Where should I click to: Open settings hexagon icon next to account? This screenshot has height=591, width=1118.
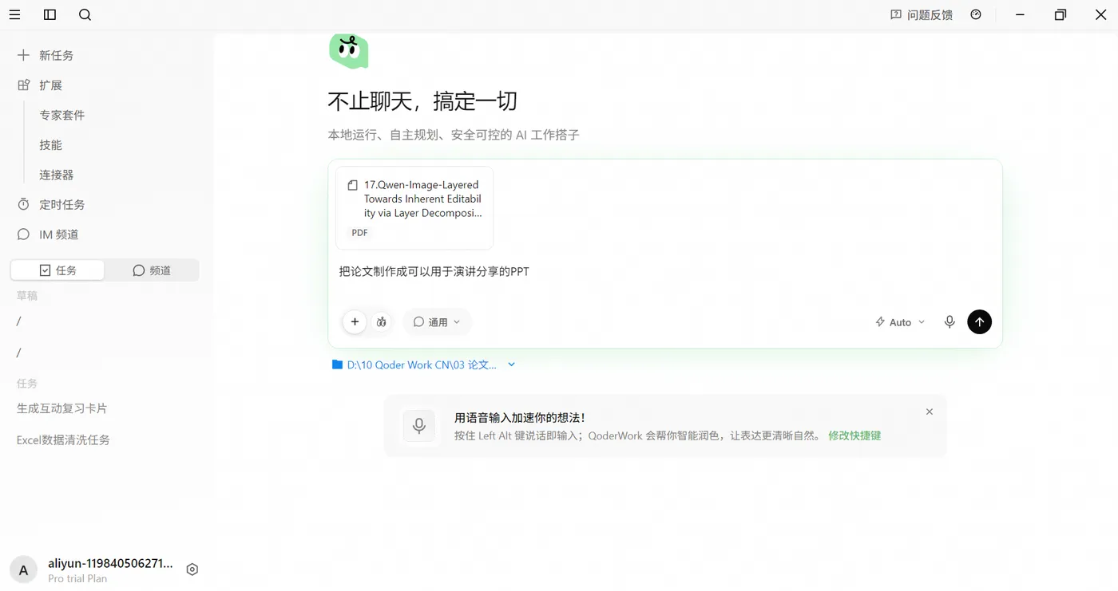(x=192, y=569)
